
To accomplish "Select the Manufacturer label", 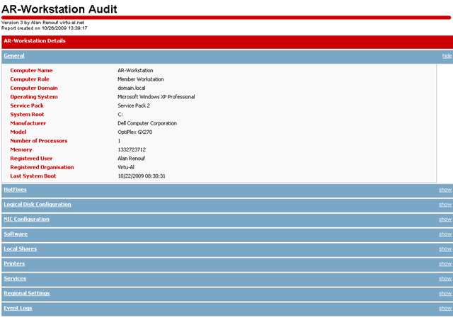I will 28,123.
